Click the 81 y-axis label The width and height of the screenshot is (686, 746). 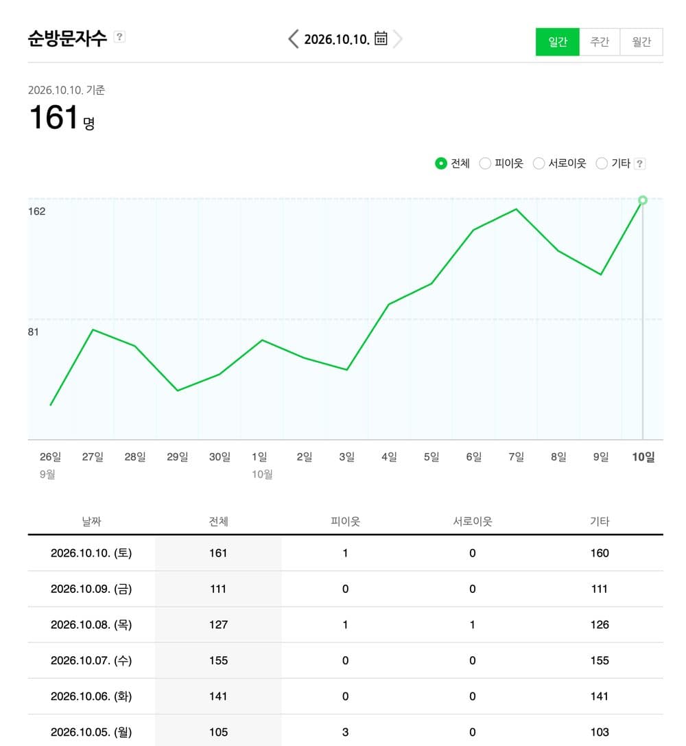tap(34, 332)
